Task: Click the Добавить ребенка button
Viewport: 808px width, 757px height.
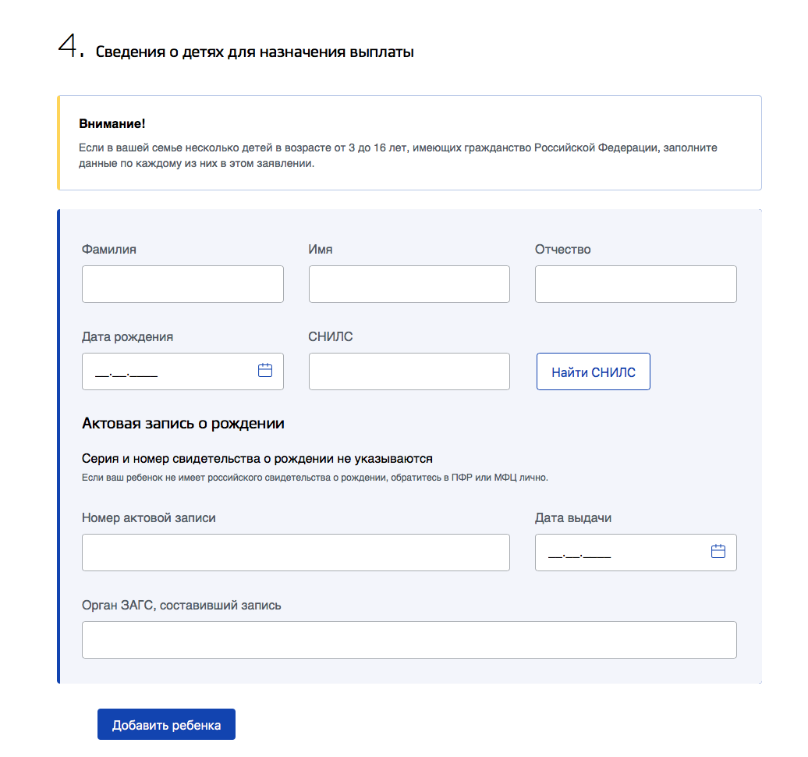Action: click(166, 724)
